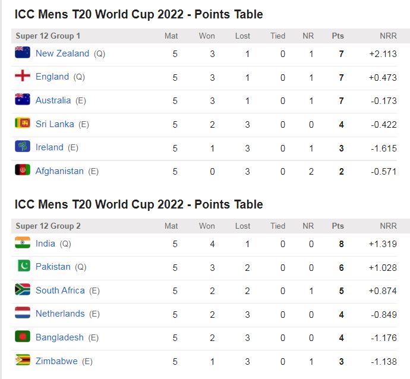Open the Afghanistan team link
The height and width of the screenshot is (379, 410).
pos(59,171)
